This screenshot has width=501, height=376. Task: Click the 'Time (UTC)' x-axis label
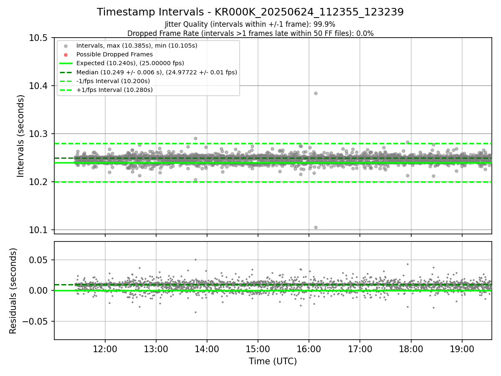click(x=273, y=361)
